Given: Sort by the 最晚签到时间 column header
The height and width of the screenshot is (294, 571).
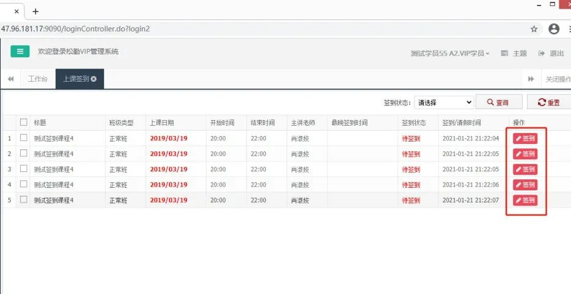Looking at the screenshot, I should tap(349, 123).
